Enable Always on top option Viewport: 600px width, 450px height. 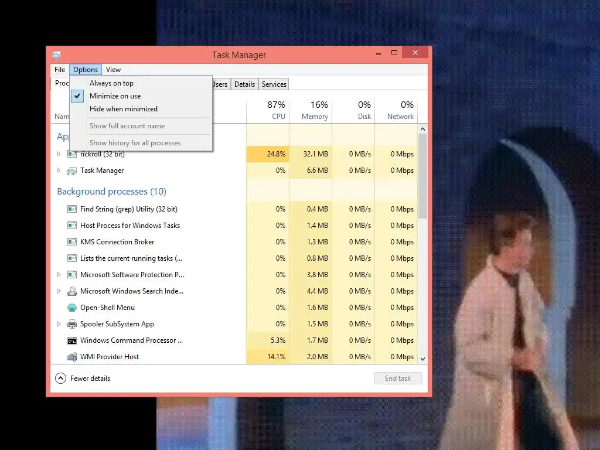pos(111,83)
